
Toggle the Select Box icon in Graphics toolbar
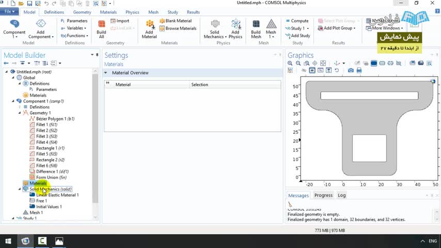[x=429, y=63]
